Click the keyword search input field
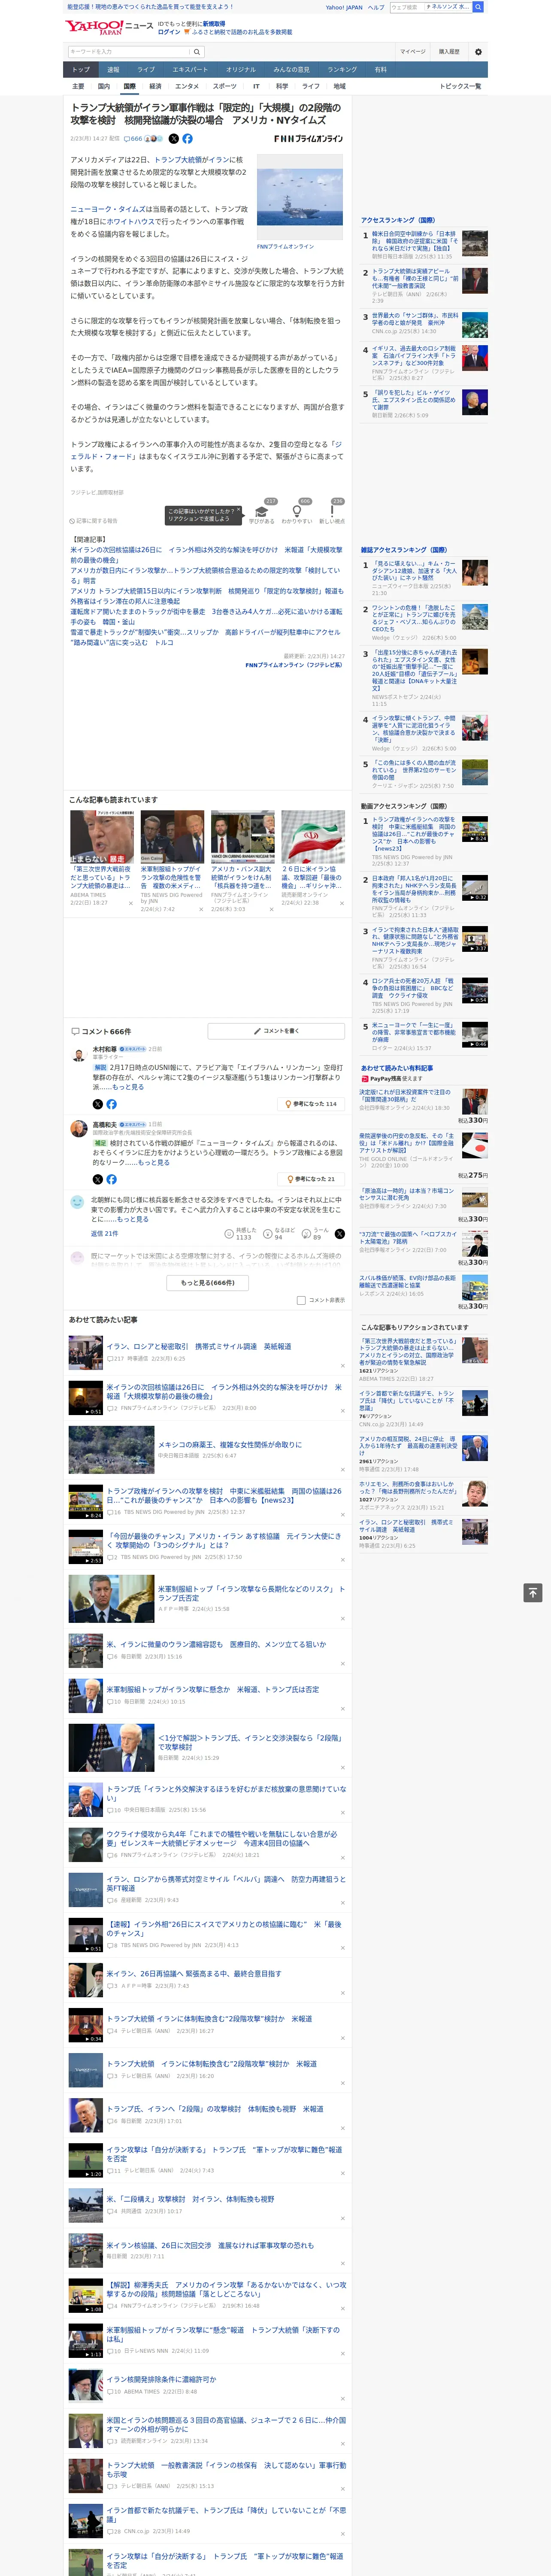 pos(129,52)
